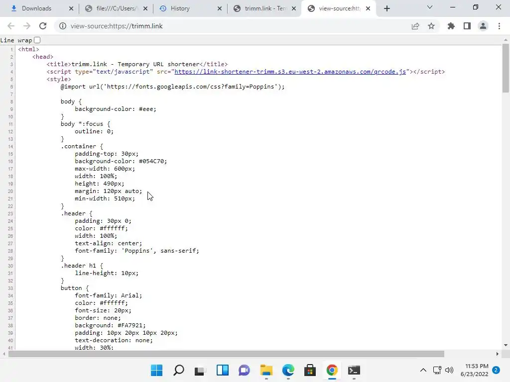Screen dimensions: 510x382
Task: Show hidden system tray icons
Action: click(423, 370)
